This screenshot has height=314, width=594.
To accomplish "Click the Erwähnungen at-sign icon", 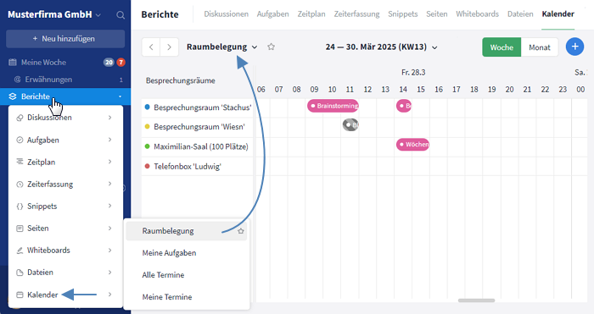I will click(17, 80).
